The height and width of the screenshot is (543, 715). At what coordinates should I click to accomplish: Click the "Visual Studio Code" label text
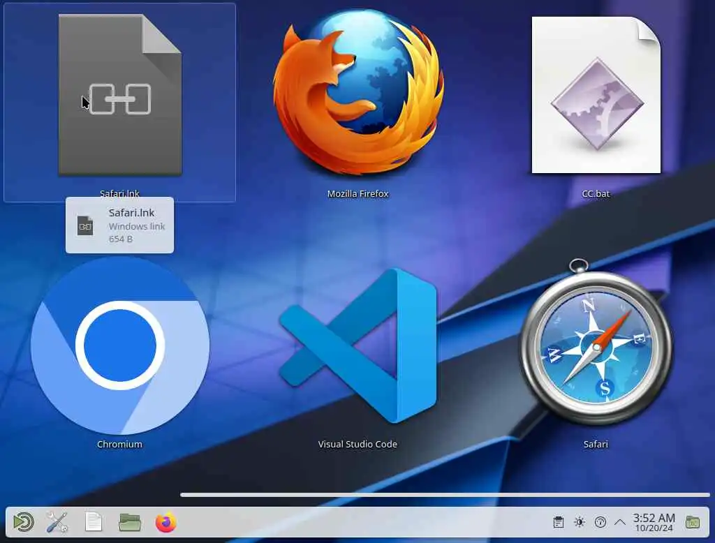coord(357,444)
